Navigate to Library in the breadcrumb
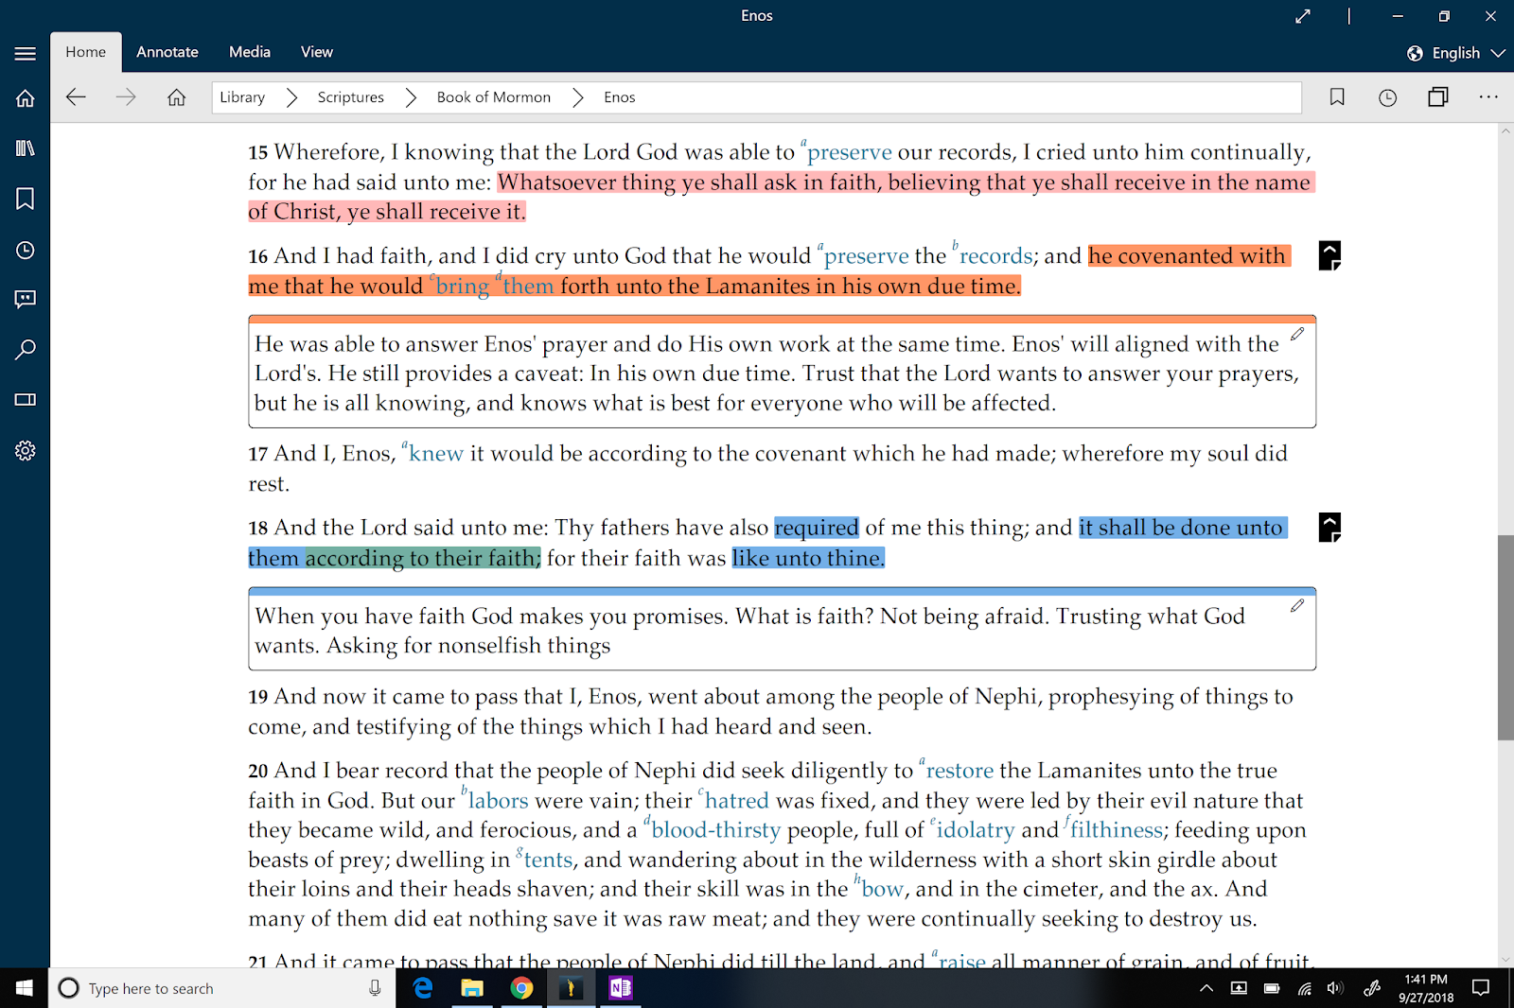 [x=242, y=97]
